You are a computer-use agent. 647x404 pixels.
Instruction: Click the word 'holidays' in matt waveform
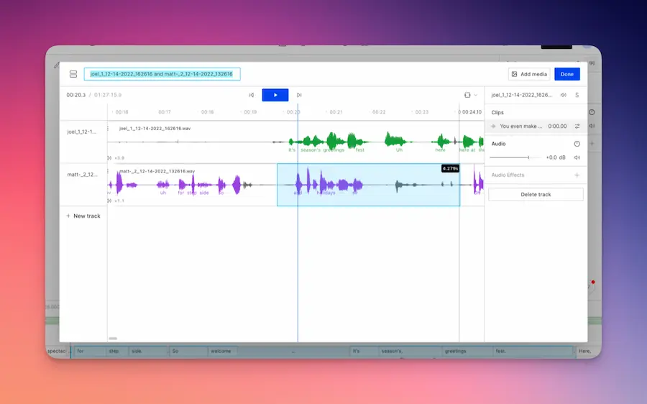(x=326, y=193)
